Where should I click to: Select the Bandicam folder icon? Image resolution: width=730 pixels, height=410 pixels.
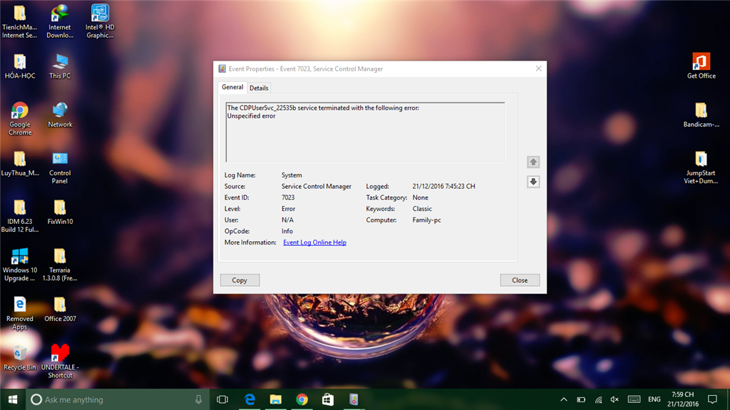coord(701,115)
